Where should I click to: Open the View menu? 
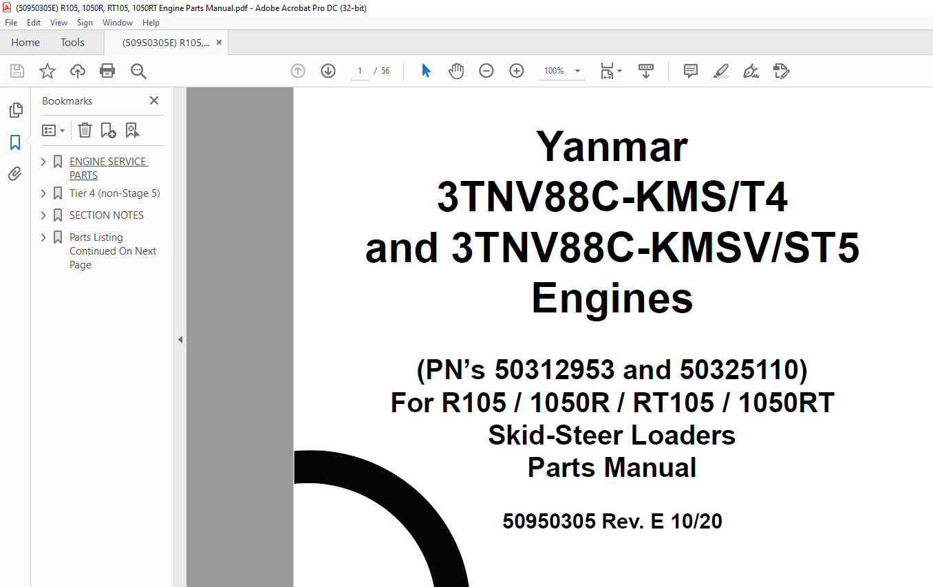58,23
